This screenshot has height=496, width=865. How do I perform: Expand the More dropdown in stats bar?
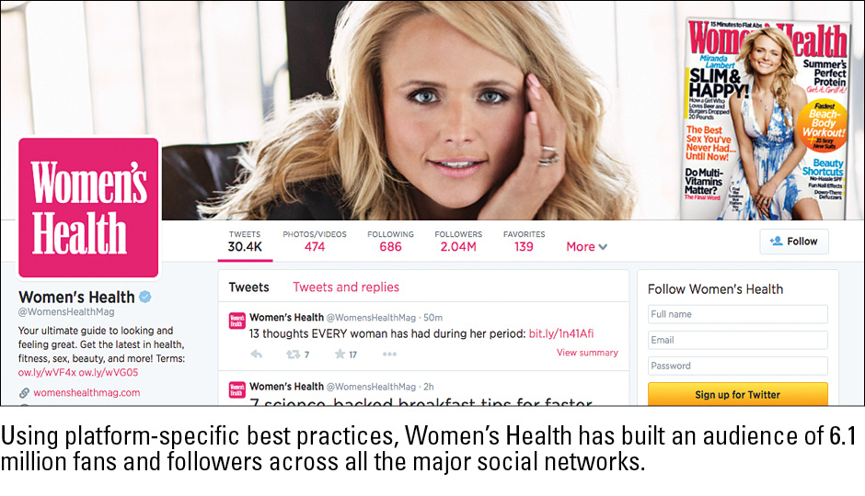click(x=586, y=247)
